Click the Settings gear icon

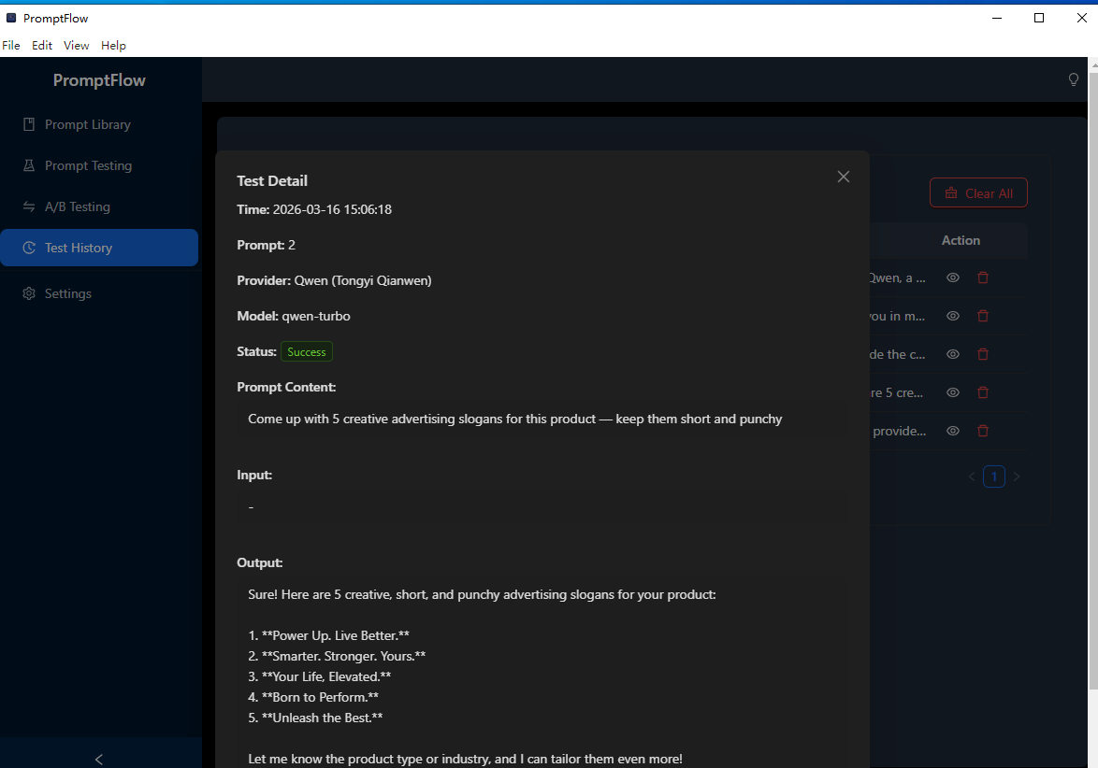(x=29, y=293)
